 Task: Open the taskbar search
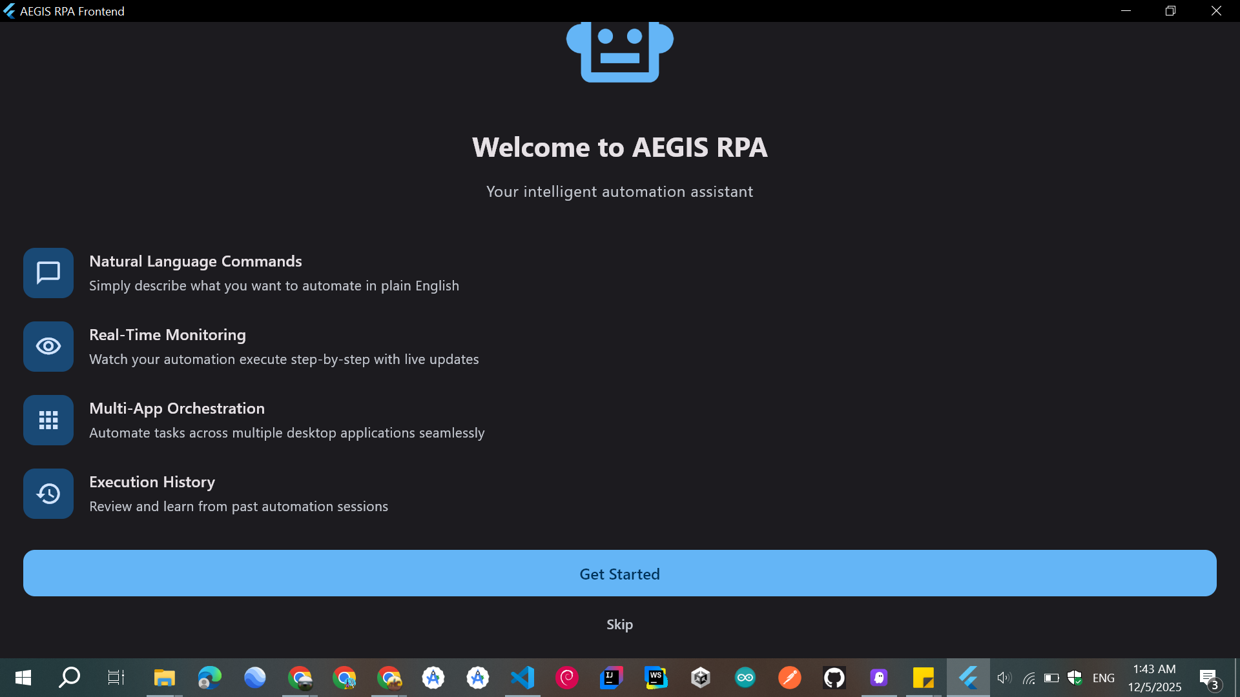point(69,678)
